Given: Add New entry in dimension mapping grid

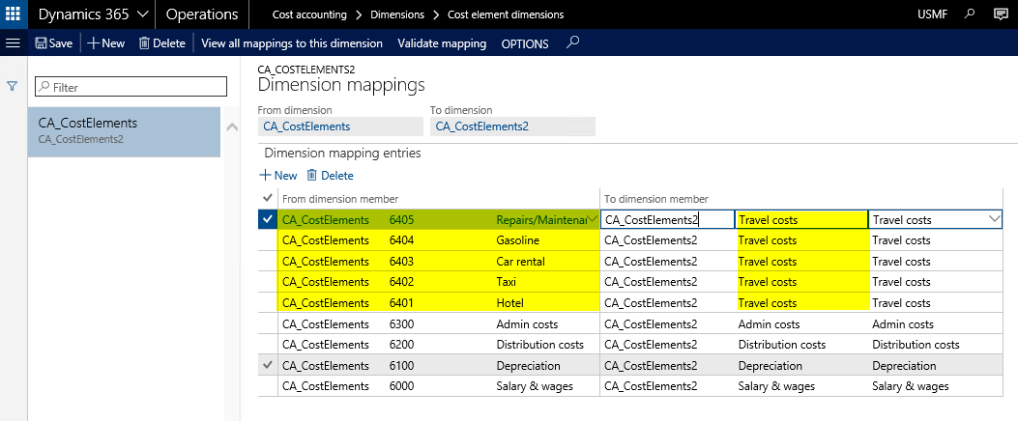Looking at the screenshot, I should point(278,176).
